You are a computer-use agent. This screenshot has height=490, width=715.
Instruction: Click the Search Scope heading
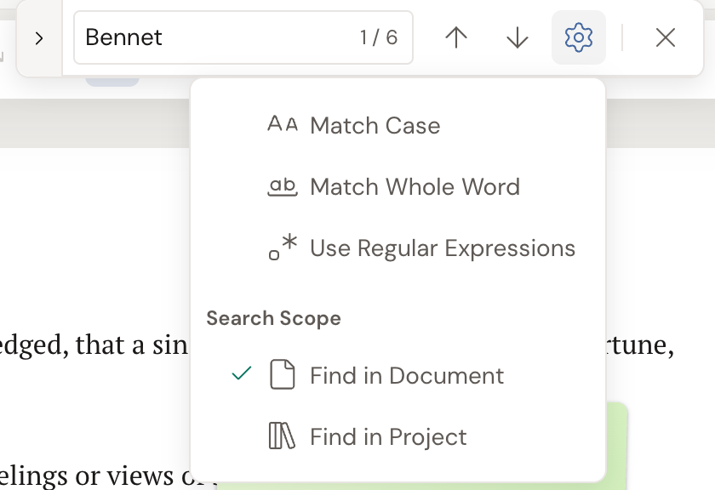click(x=273, y=317)
